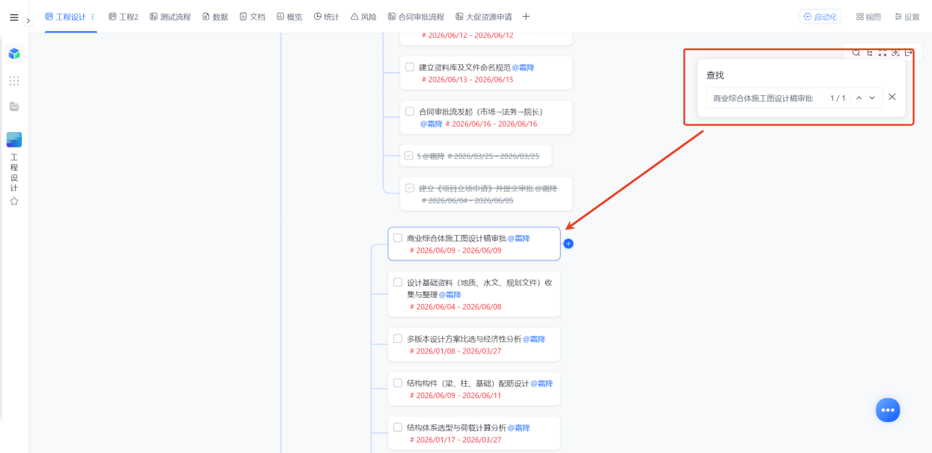Switch to the 合同审批流程 tab
Image resolution: width=932 pixels, height=453 pixels.
click(417, 17)
